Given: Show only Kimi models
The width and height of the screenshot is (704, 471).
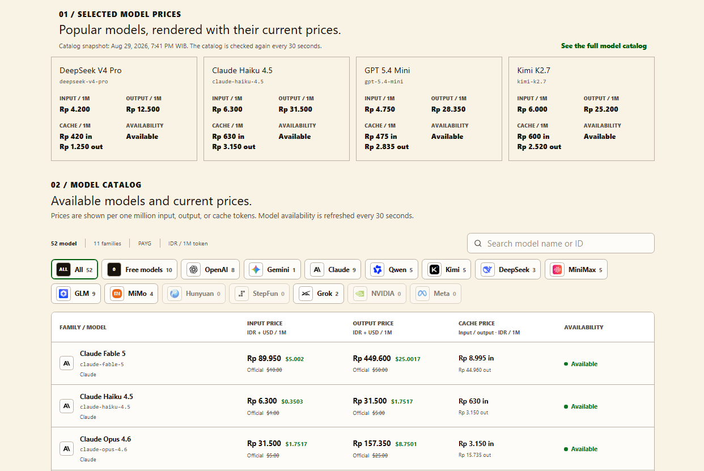Looking at the screenshot, I should tap(447, 270).
